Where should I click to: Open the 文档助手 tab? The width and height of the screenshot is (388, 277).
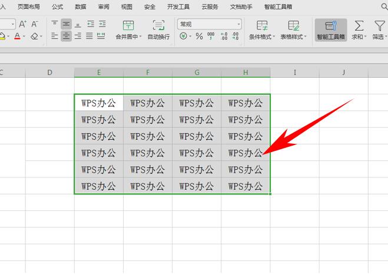point(241,6)
